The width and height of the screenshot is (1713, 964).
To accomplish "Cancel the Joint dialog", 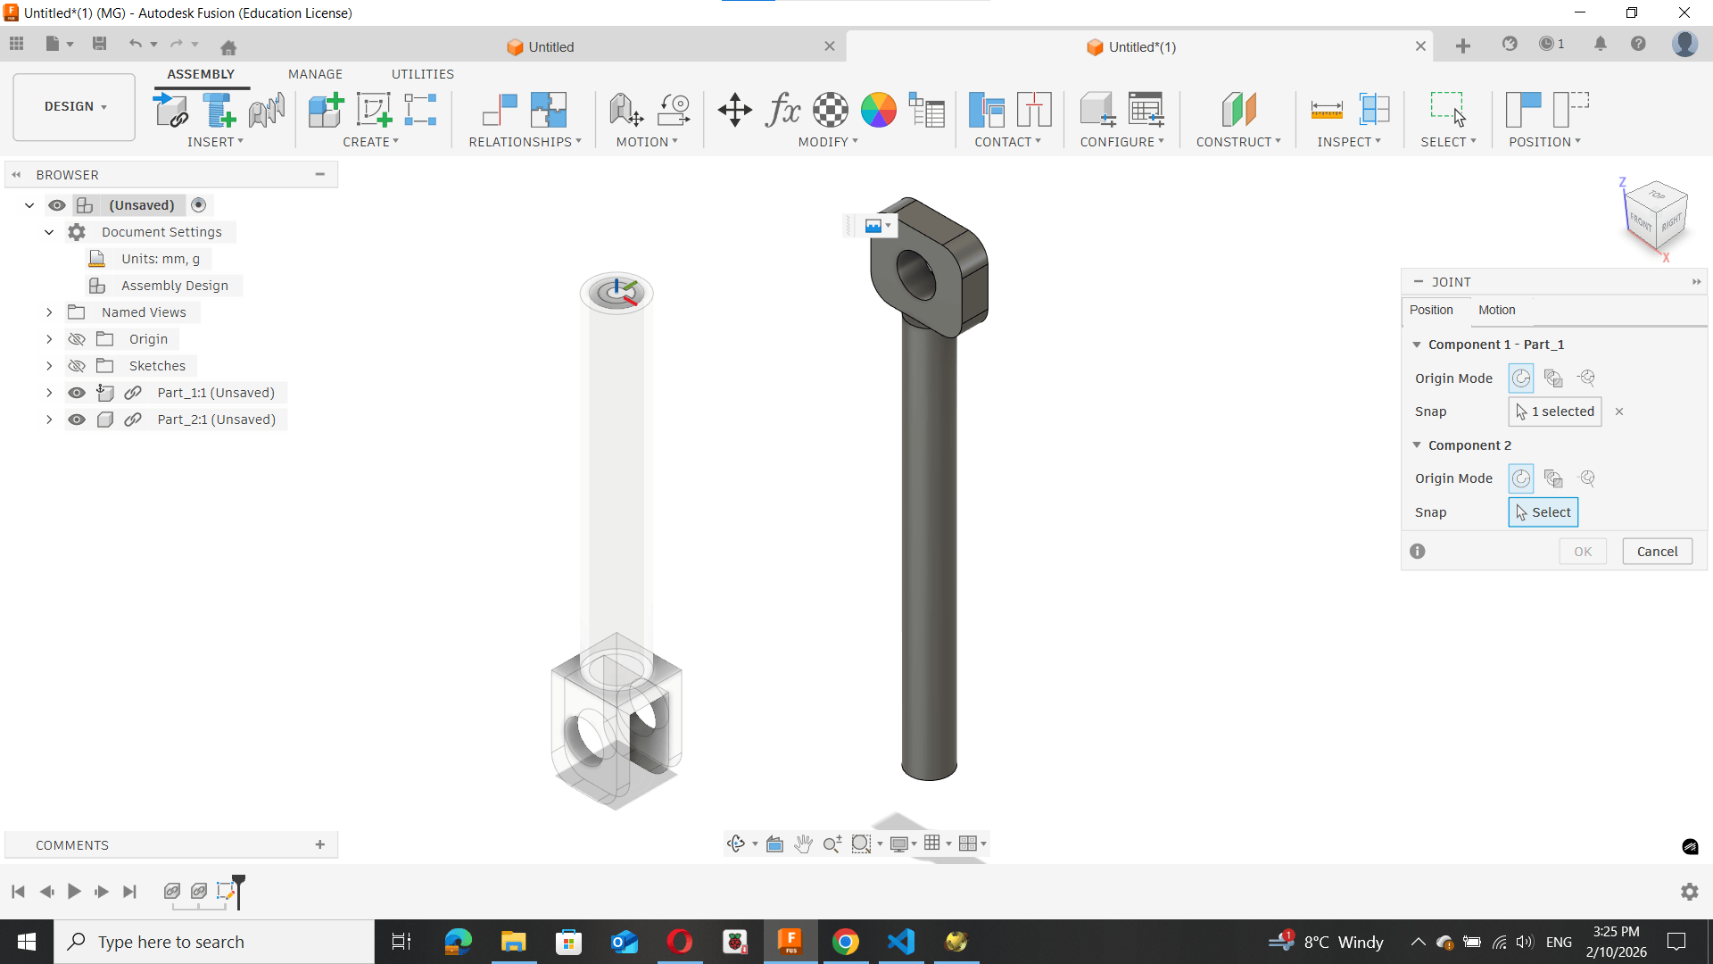I will coord(1657,552).
